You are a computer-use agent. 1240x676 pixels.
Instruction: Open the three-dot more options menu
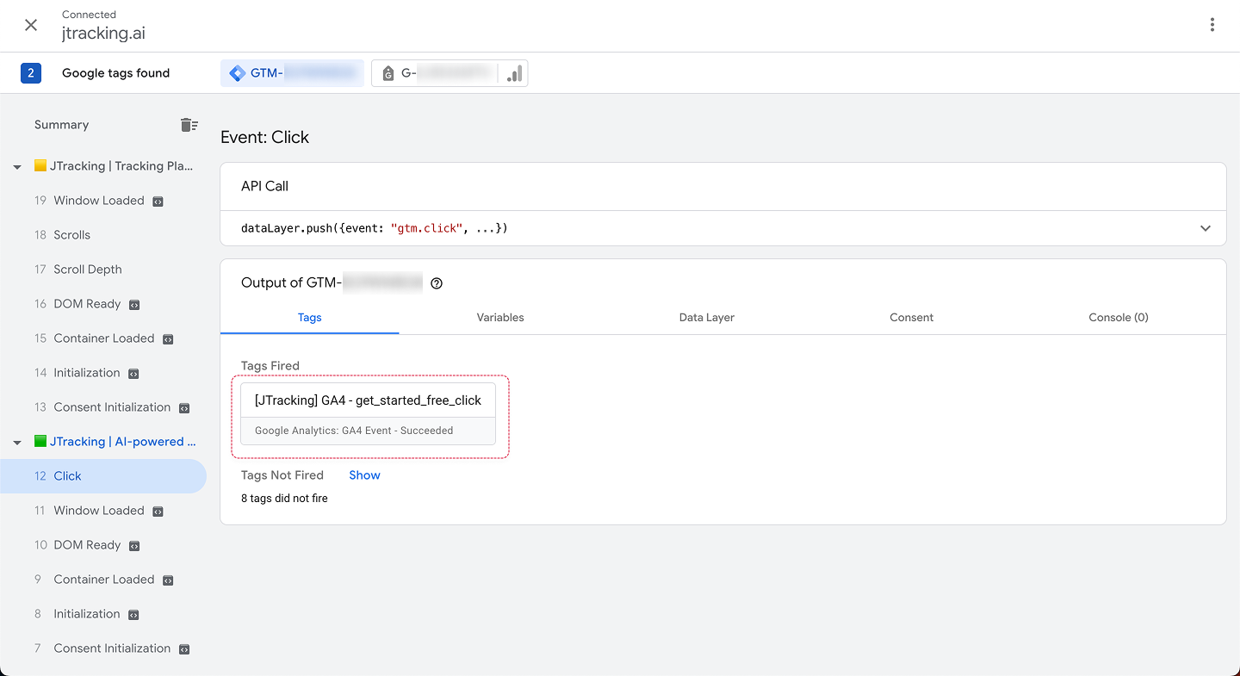pyautogui.click(x=1212, y=25)
